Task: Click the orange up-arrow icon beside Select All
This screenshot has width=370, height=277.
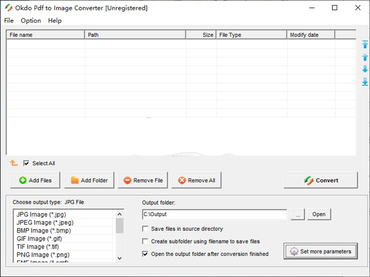Action: point(14,163)
